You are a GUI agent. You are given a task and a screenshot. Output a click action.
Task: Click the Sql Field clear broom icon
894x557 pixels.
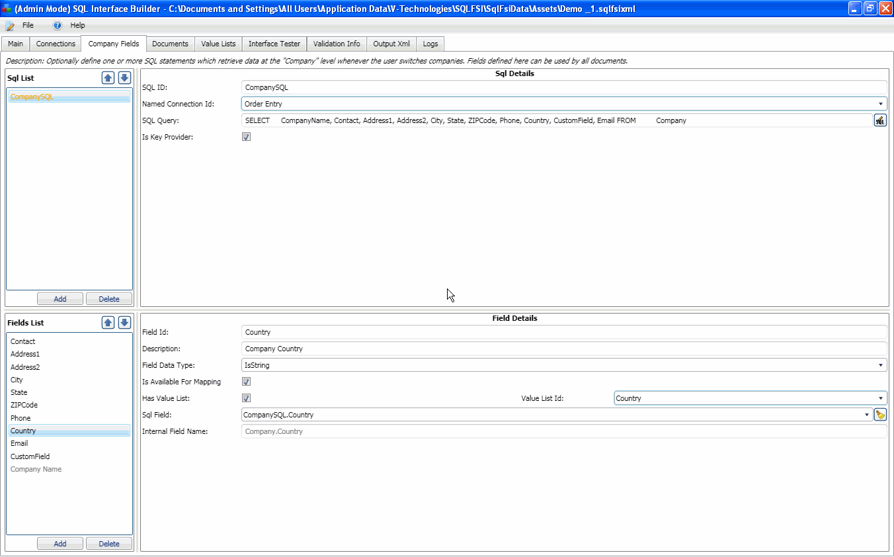pyautogui.click(x=880, y=415)
